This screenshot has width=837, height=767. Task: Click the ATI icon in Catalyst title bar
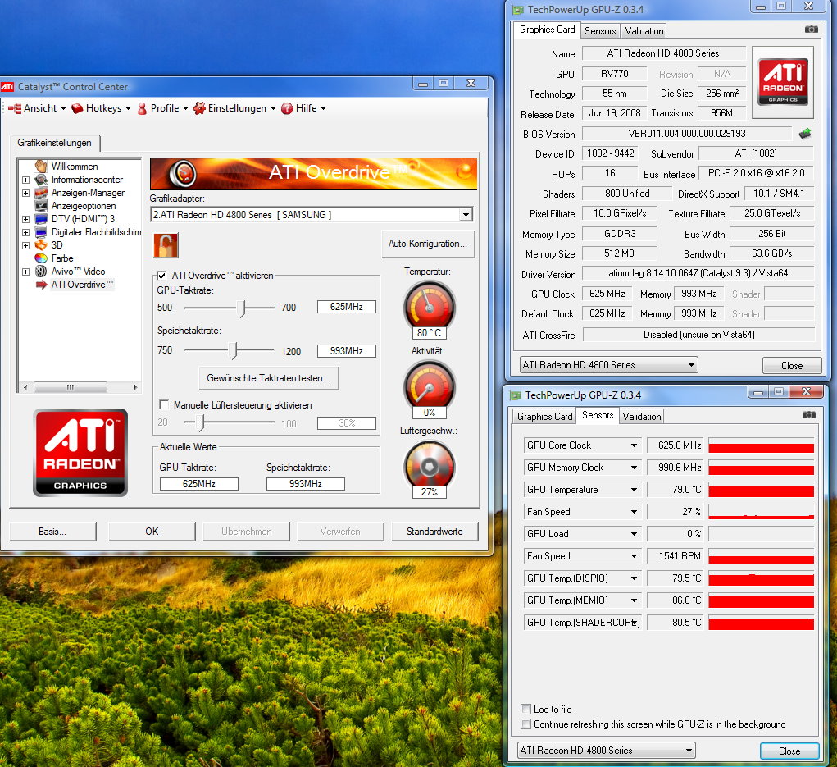(7, 86)
